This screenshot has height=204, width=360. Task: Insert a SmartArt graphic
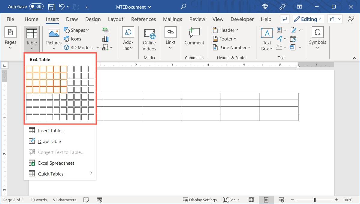pos(105,30)
